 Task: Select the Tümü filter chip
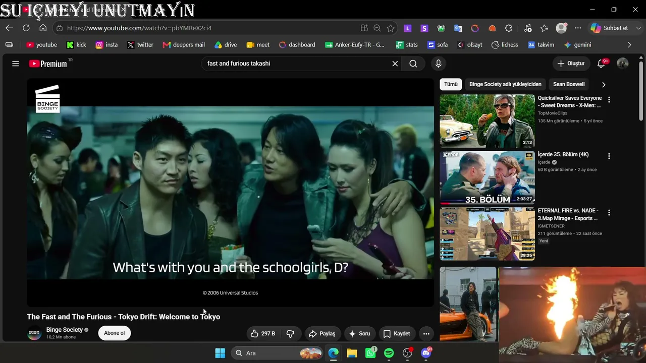(451, 84)
